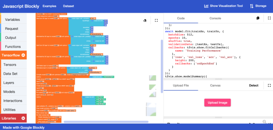Click the Storage button label
This screenshot has width=273, height=130.
click(x=261, y=6)
